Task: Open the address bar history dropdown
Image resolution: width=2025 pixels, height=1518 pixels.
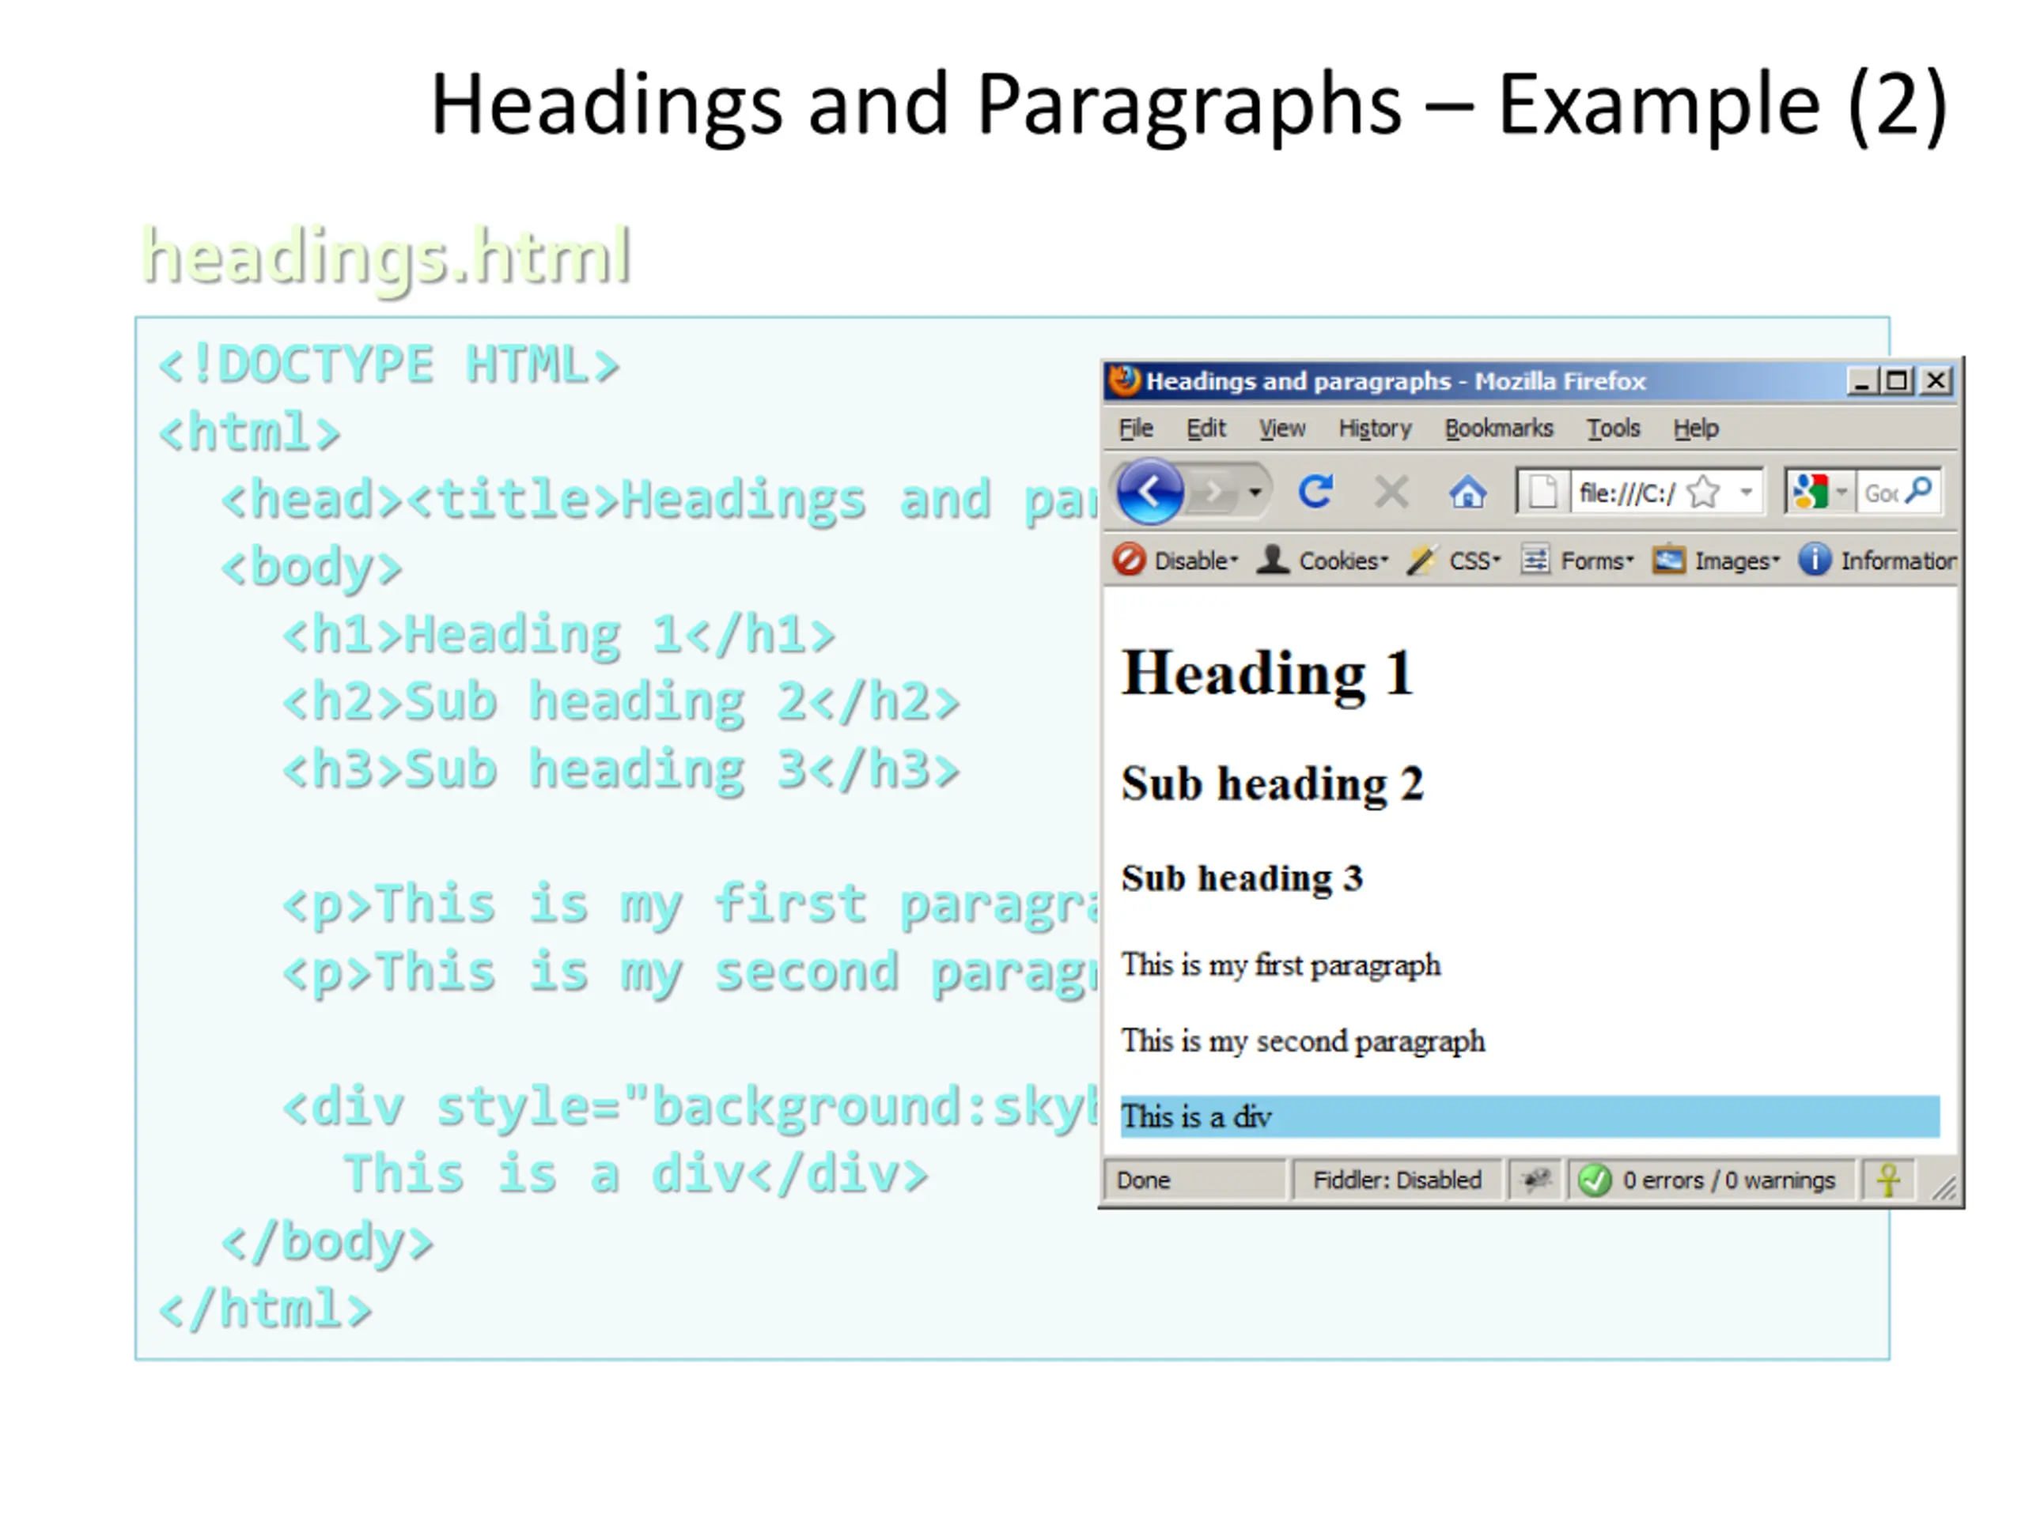Action: coord(1747,493)
